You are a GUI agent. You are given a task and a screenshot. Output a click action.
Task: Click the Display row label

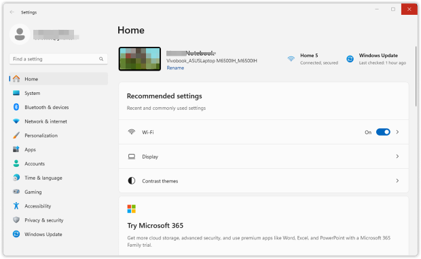tap(150, 157)
